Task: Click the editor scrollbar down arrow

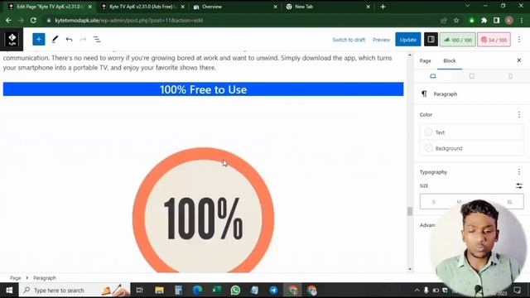Action: [410, 269]
